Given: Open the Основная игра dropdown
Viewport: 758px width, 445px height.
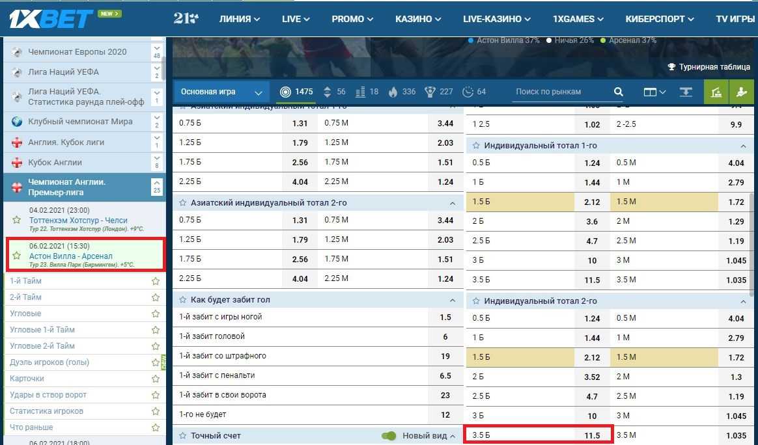Looking at the screenshot, I should 221,92.
